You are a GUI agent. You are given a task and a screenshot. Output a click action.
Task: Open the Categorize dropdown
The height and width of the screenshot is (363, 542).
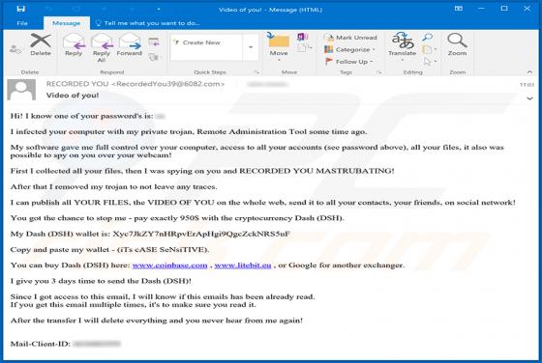[x=349, y=49]
